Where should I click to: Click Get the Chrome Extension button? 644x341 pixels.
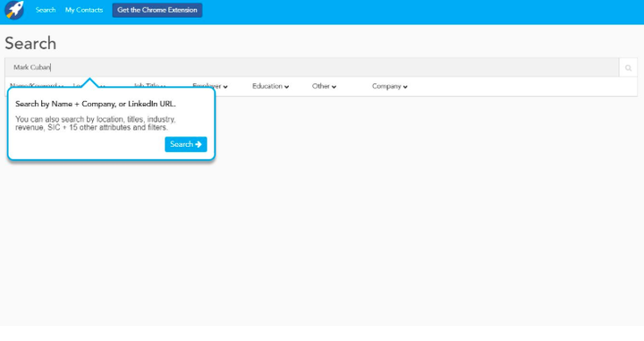pyautogui.click(x=157, y=10)
